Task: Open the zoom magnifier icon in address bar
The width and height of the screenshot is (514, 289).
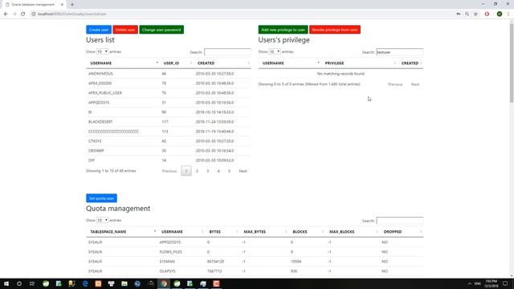Action: 467,14
